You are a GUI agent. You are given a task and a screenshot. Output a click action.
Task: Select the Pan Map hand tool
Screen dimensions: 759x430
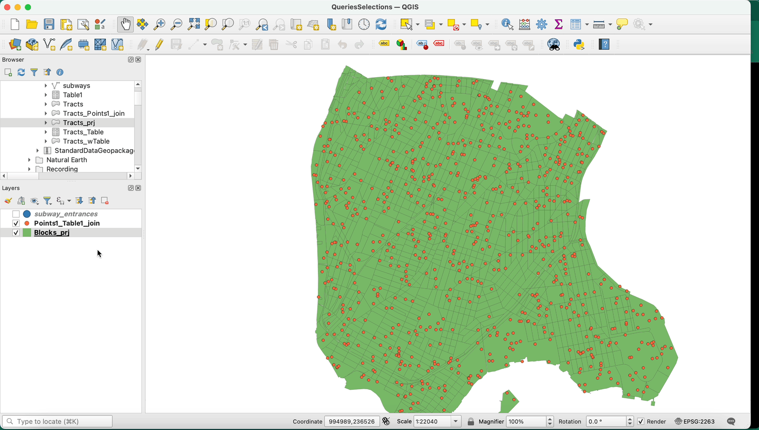click(x=125, y=24)
